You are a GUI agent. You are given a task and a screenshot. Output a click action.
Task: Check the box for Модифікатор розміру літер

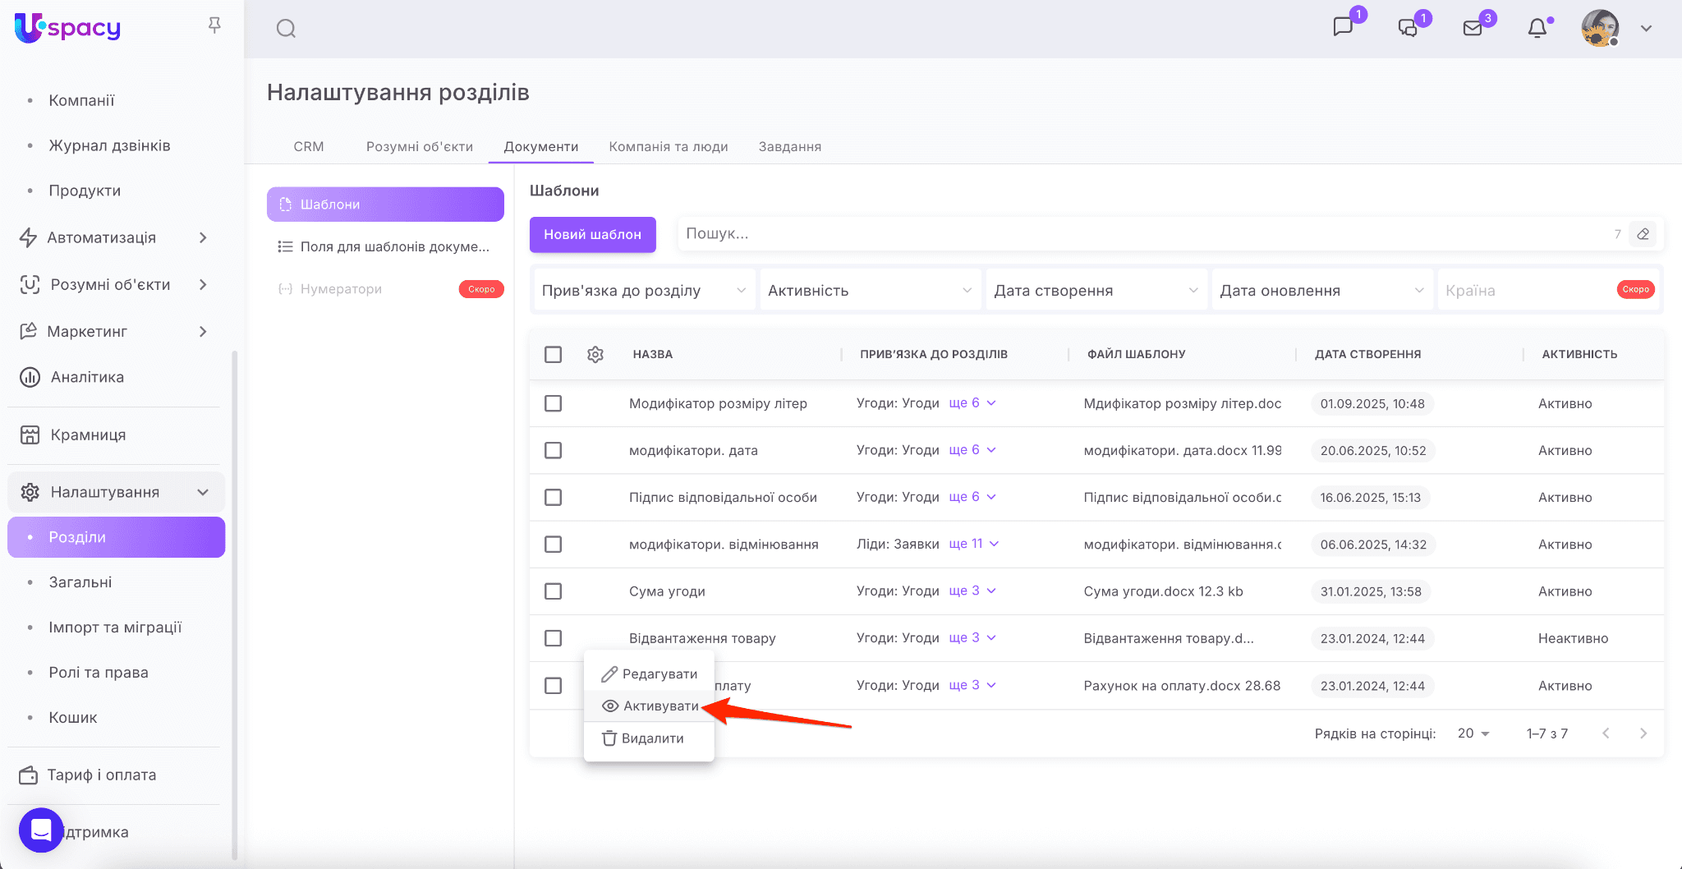tap(554, 403)
